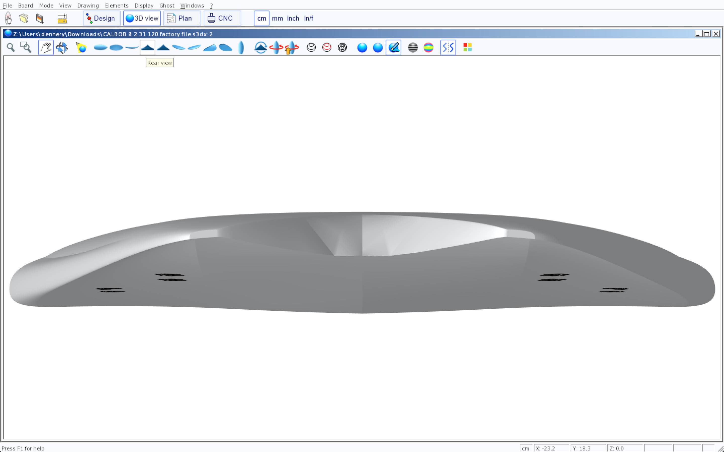Expand the Elements menu
The height and width of the screenshot is (452, 724).
coord(117,5)
